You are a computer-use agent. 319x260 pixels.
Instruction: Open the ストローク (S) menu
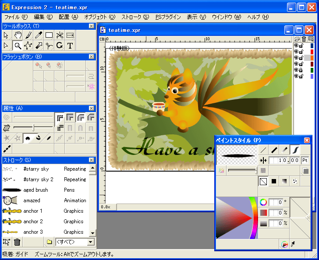coord(135,17)
